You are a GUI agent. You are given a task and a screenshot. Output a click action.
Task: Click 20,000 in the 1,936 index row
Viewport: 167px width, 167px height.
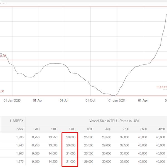(71, 137)
